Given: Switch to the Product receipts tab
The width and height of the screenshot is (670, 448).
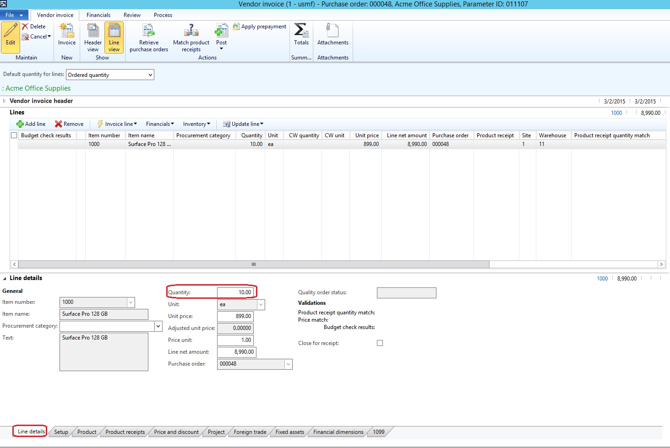Looking at the screenshot, I should 125,432.
